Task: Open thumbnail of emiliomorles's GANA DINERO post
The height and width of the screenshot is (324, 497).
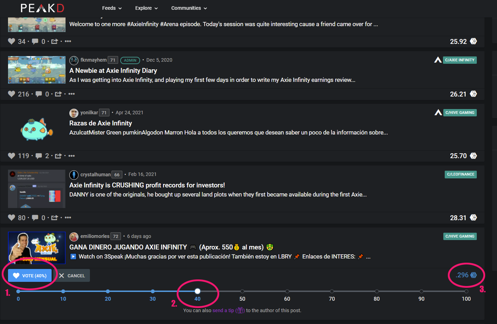Action: tap(37, 248)
